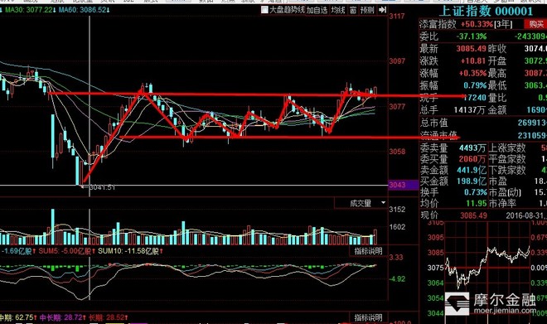
Task: Click the 委卖量 value 4493万
Action: pyautogui.click(x=472, y=148)
